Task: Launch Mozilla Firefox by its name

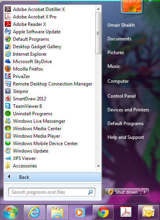Action: tap(28, 69)
